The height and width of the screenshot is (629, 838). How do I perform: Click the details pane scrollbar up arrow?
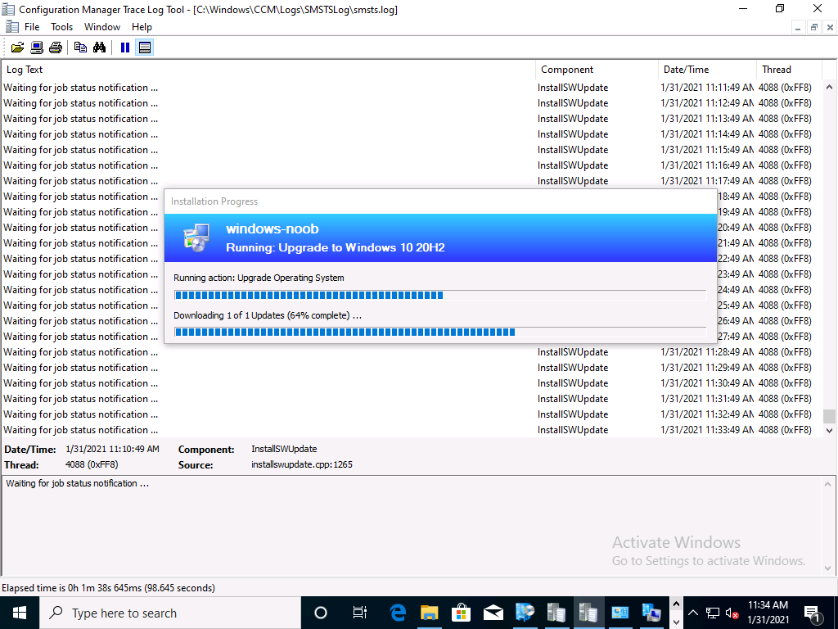830,484
